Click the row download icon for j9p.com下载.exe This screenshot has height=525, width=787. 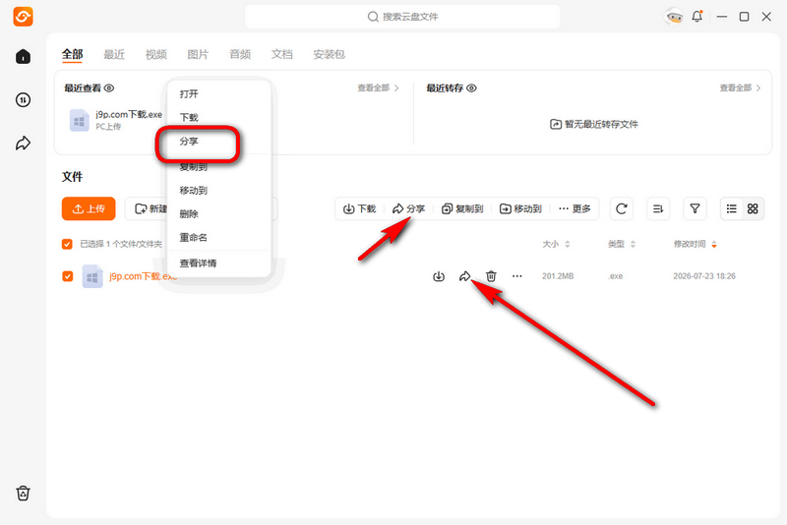439,276
